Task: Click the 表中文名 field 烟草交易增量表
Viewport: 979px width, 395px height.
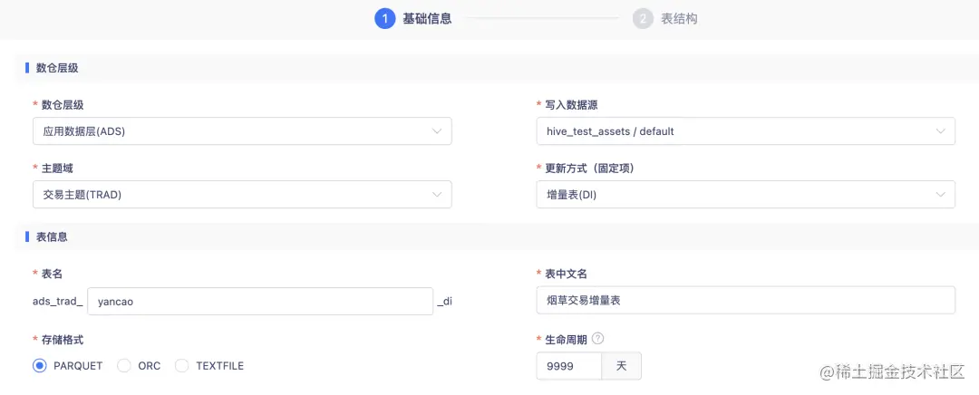Action: tap(745, 300)
